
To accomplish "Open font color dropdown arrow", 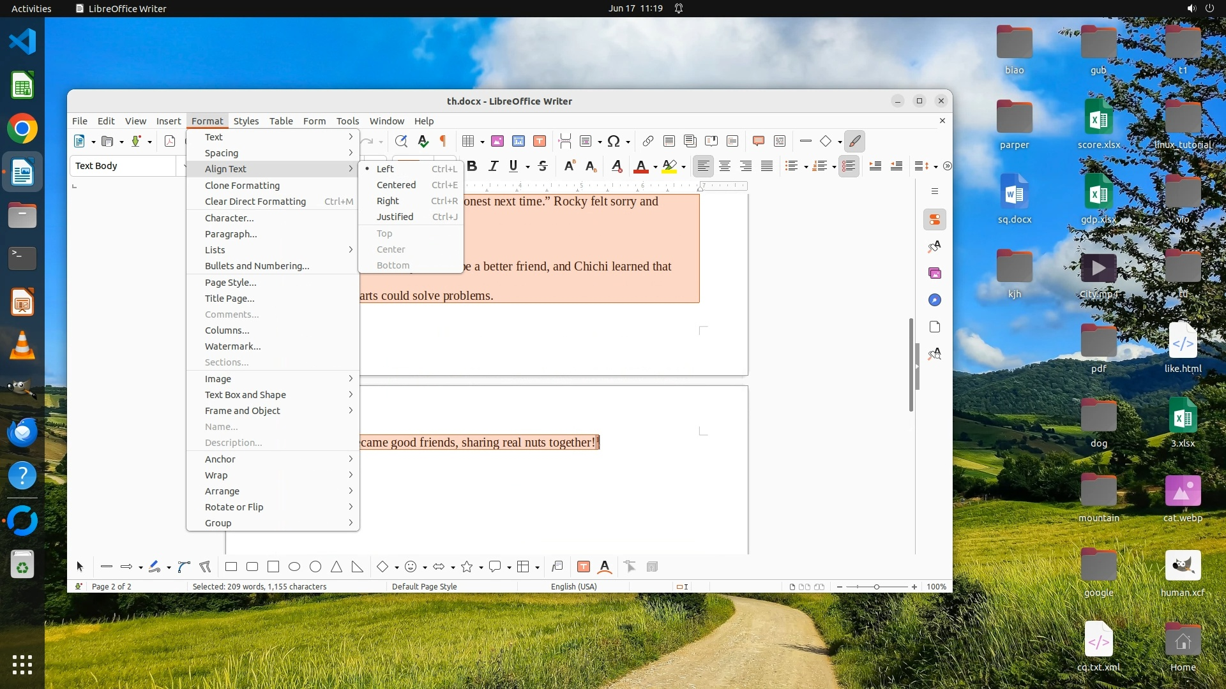I will (x=655, y=167).
